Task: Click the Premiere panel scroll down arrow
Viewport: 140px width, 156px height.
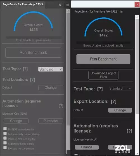Action: (x=137, y=153)
